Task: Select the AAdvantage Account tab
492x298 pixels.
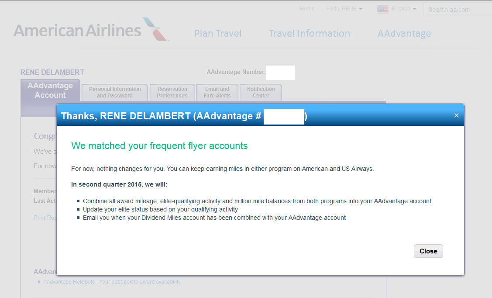Action: click(x=50, y=90)
